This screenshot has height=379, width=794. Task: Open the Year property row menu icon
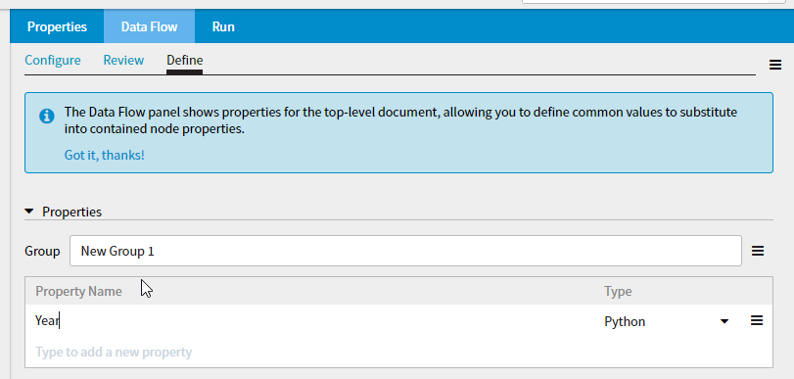(757, 321)
